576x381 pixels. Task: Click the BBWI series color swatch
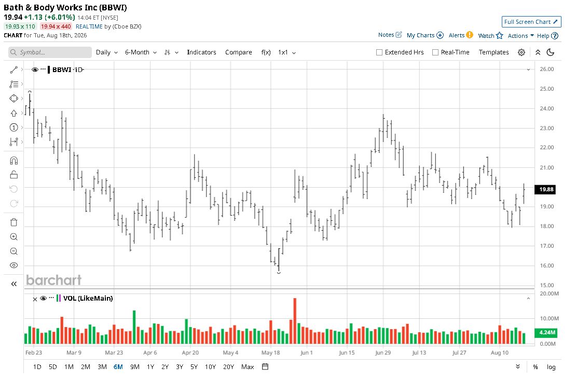pos(49,69)
